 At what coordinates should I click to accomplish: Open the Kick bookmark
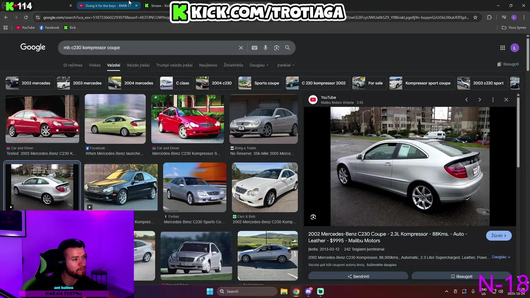coord(70,28)
